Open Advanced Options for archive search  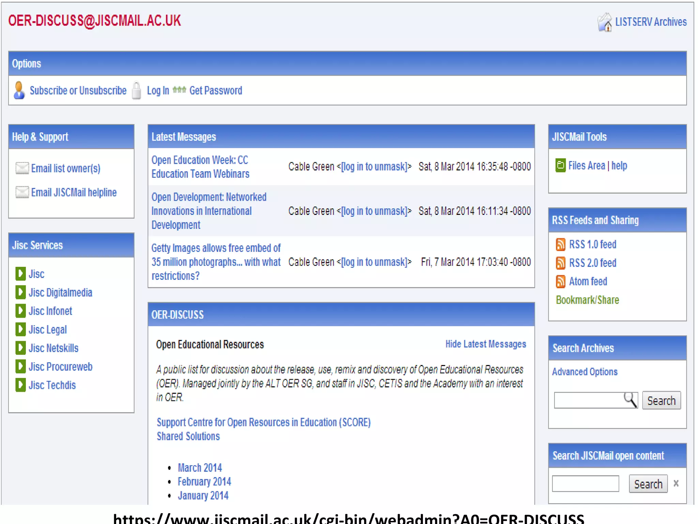pos(585,372)
